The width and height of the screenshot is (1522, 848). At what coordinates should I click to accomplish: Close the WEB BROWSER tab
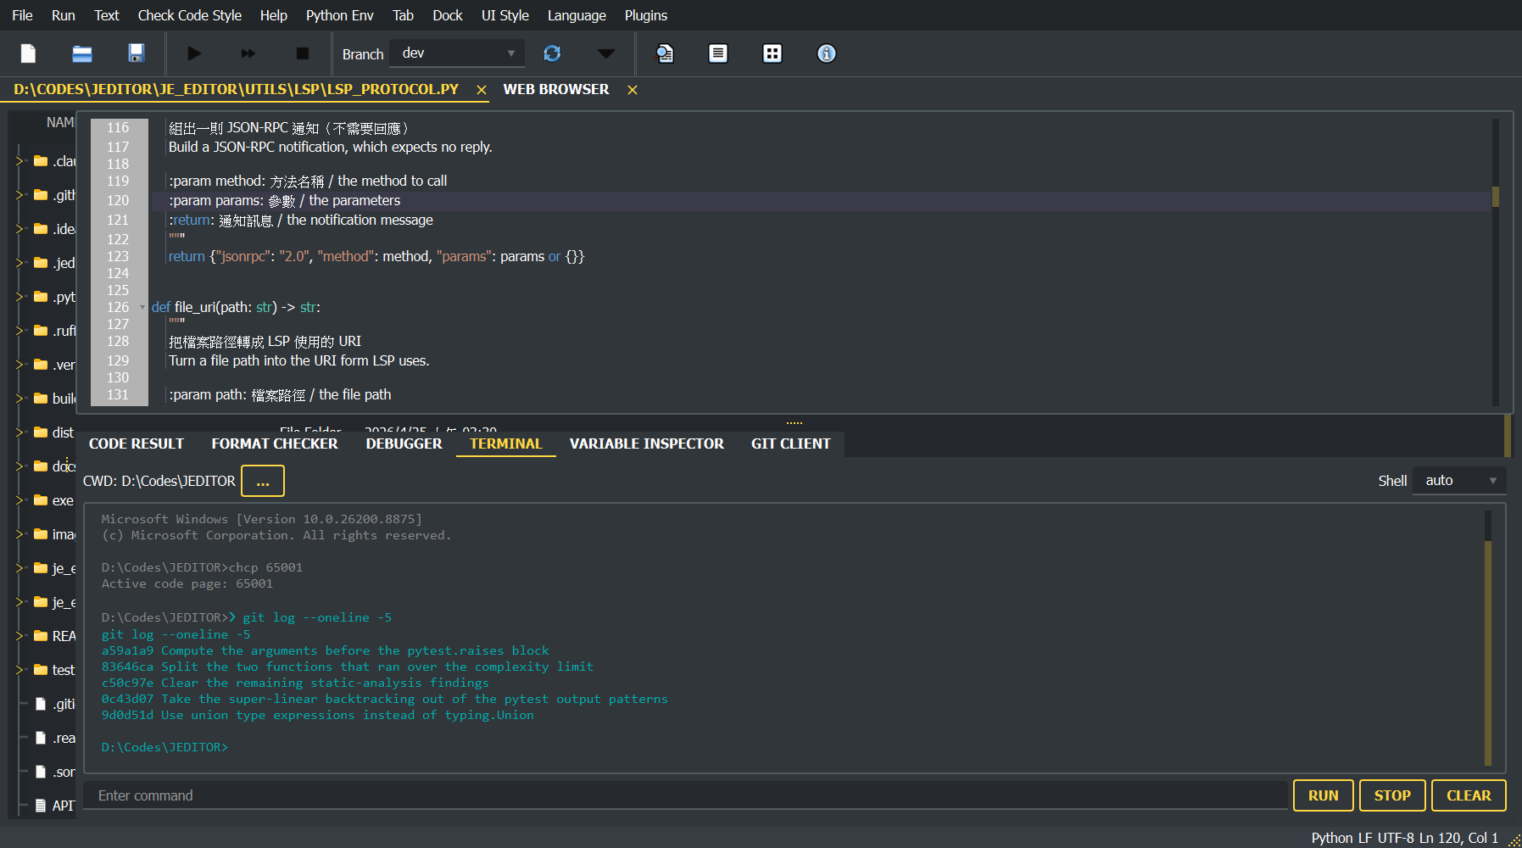pos(633,90)
